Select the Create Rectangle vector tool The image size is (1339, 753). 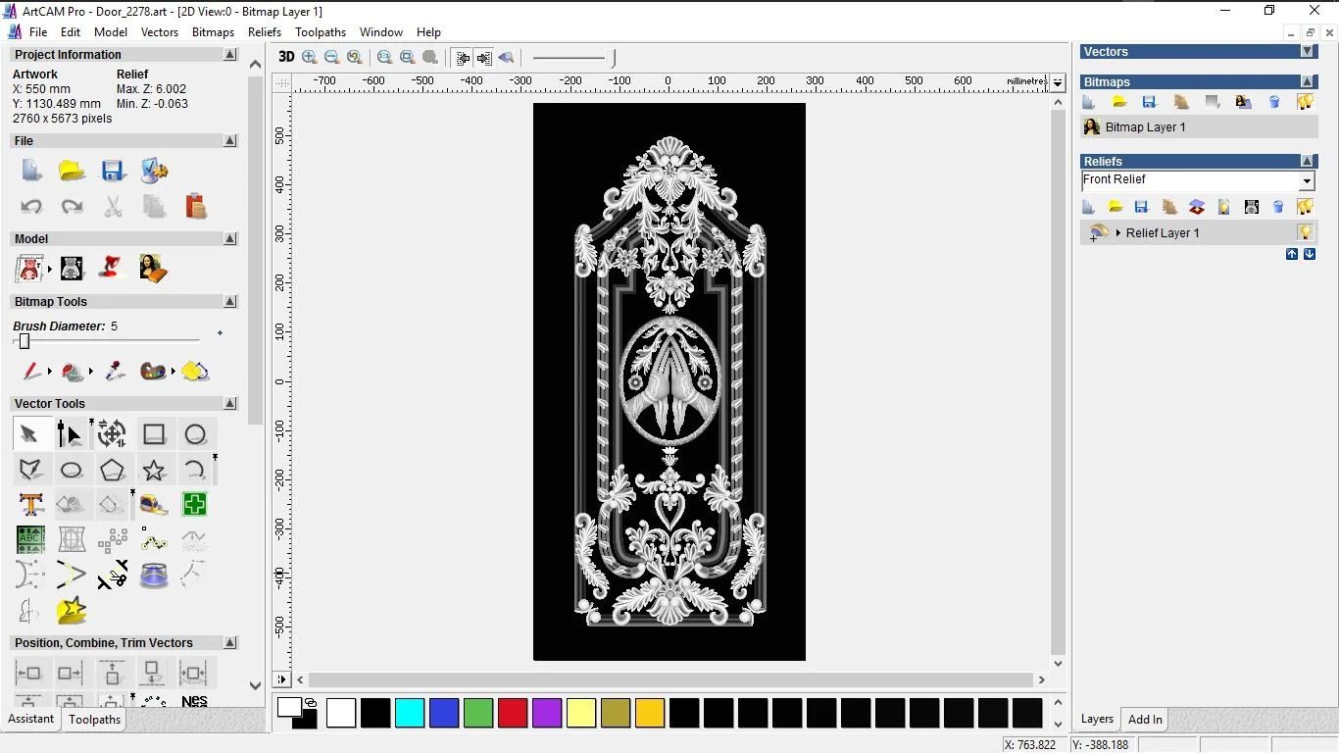click(154, 434)
